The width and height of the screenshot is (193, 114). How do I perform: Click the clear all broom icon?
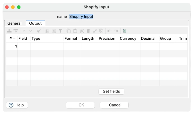click(39, 31)
